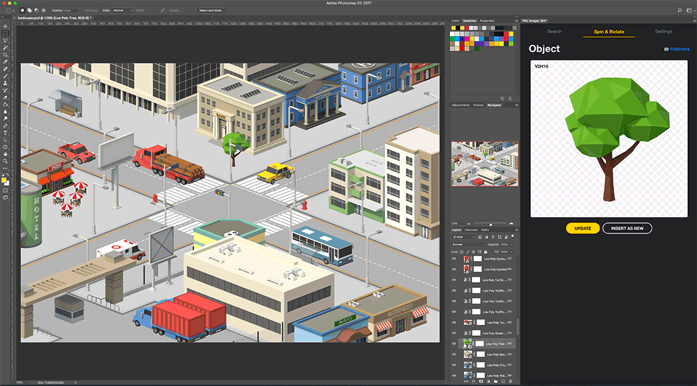Select the Hand tool
This screenshot has width=697, height=386.
5,154
